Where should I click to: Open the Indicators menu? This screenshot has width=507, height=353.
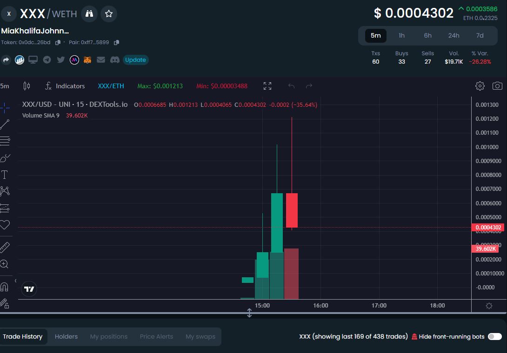[x=65, y=86]
